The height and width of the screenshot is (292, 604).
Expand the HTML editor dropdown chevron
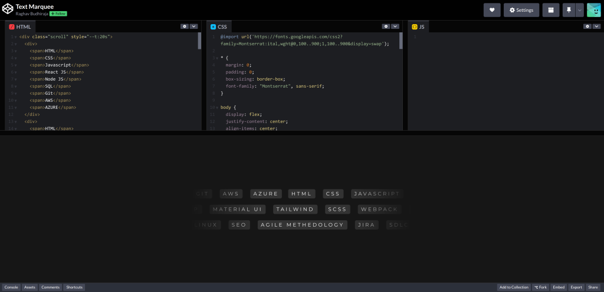(x=193, y=26)
